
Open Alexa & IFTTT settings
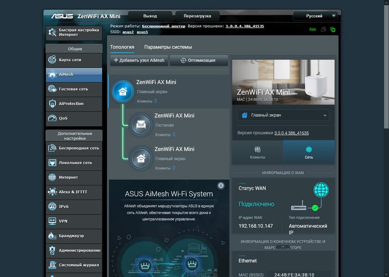tap(74, 192)
